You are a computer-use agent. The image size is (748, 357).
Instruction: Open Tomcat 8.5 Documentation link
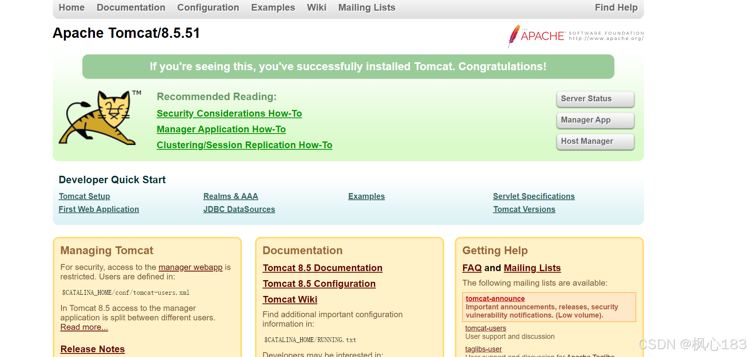[323, 268]
